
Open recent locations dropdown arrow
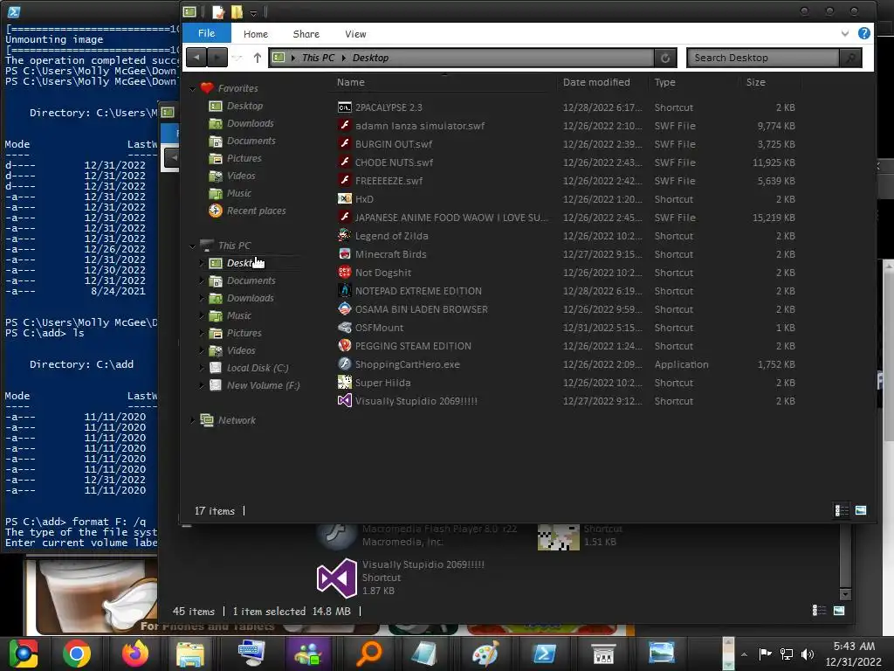[x=237, y=58]
